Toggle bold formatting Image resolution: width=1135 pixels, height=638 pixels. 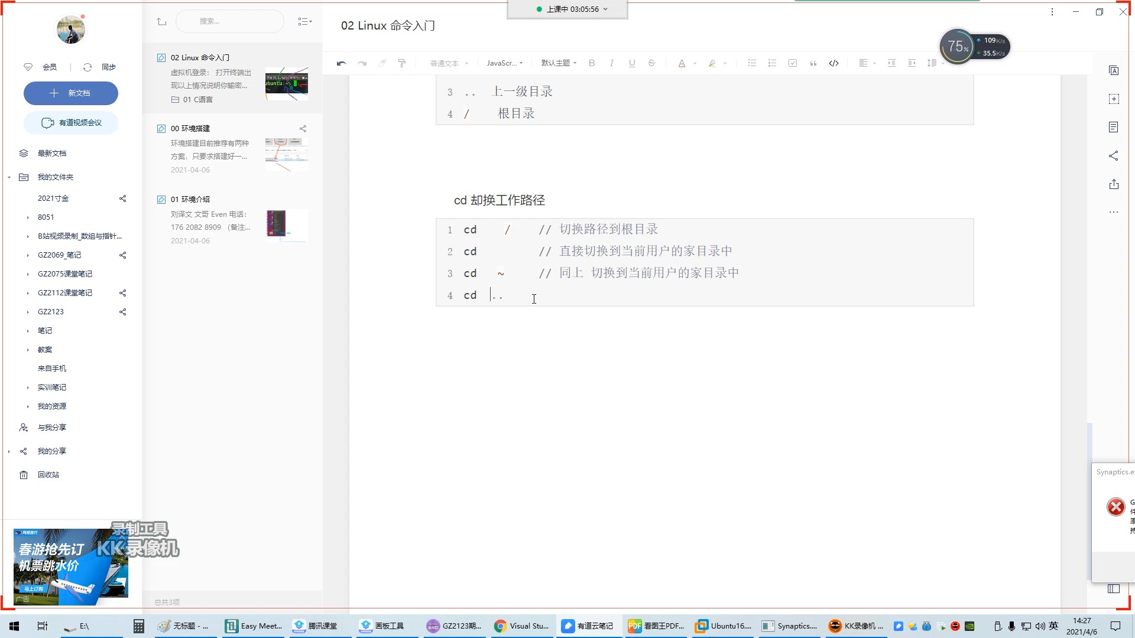(x=592, y=63)
